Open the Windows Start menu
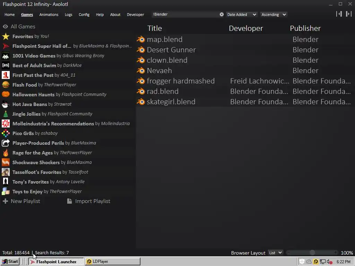The width and height of the screenshot is (355, 266). (10, 261)
